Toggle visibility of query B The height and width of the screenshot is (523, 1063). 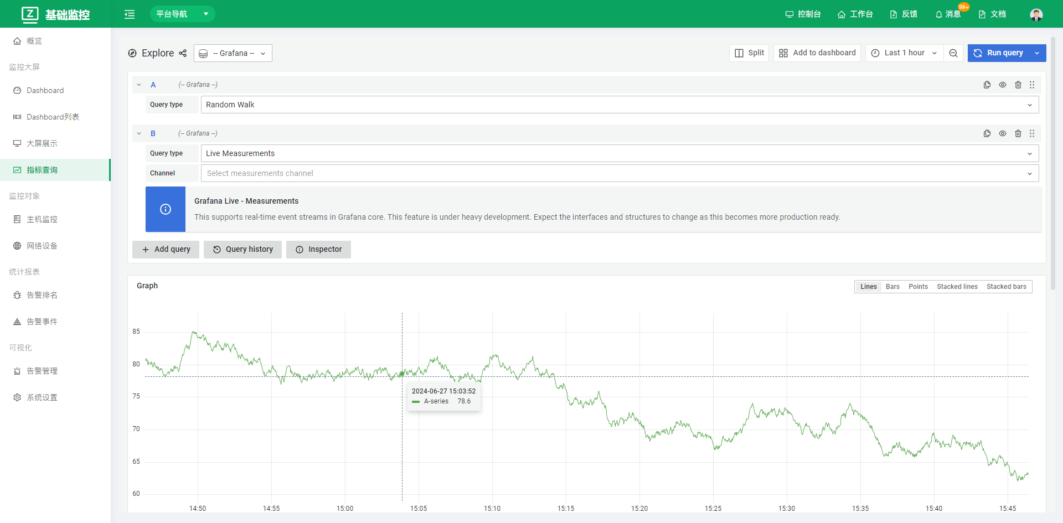[1003, 133]
